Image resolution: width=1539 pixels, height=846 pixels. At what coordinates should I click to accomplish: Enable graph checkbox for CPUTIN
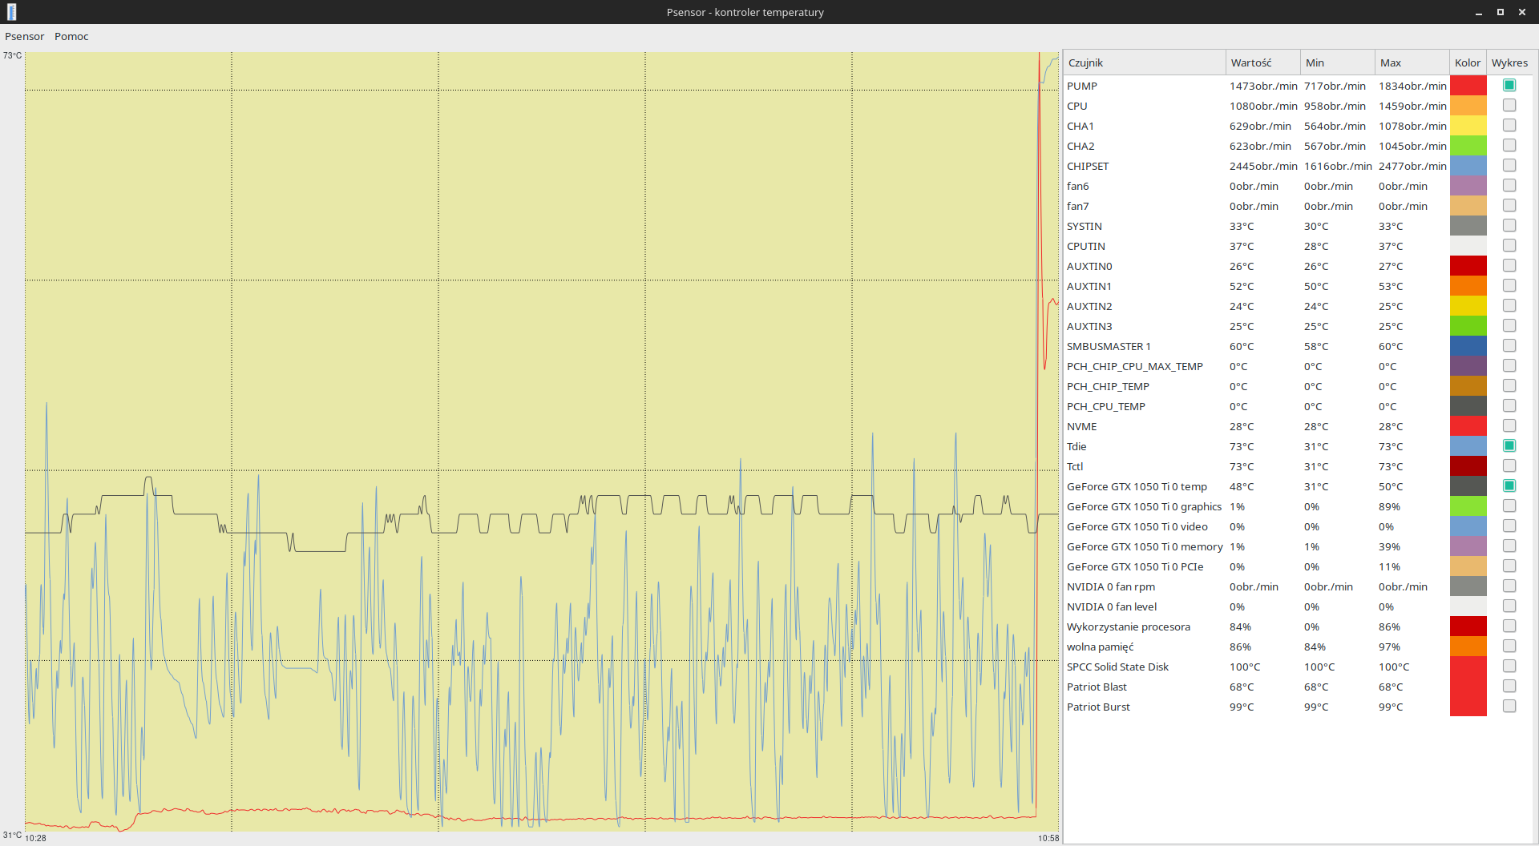click(x=1509, y=245)
